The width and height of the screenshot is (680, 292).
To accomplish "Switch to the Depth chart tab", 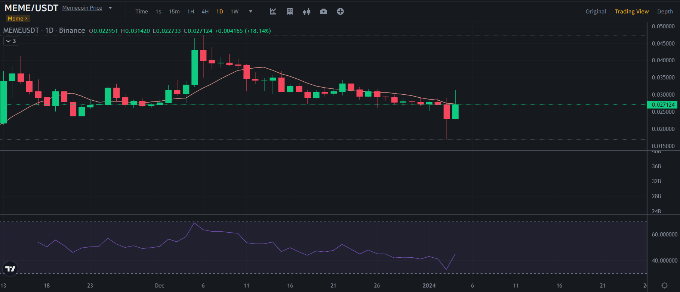I will click(665, 12).
